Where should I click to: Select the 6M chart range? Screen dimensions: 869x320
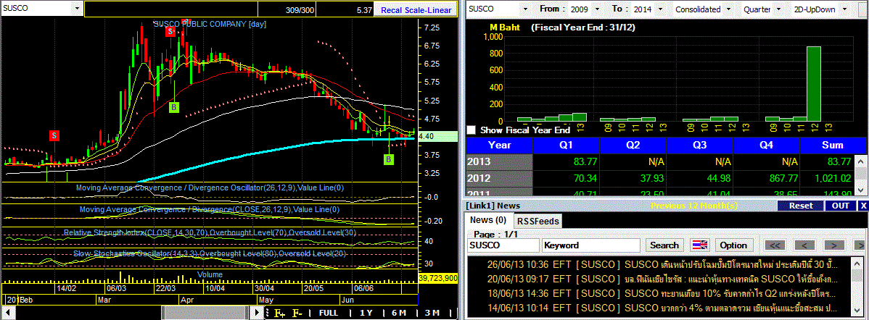(x=398, y=313)
